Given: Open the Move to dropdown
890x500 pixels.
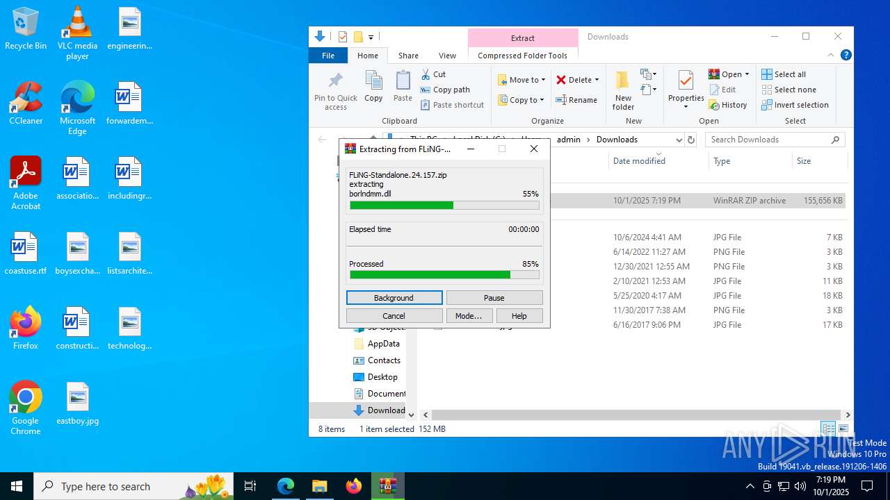Looking at the screenshot, I should pos(521,80).
